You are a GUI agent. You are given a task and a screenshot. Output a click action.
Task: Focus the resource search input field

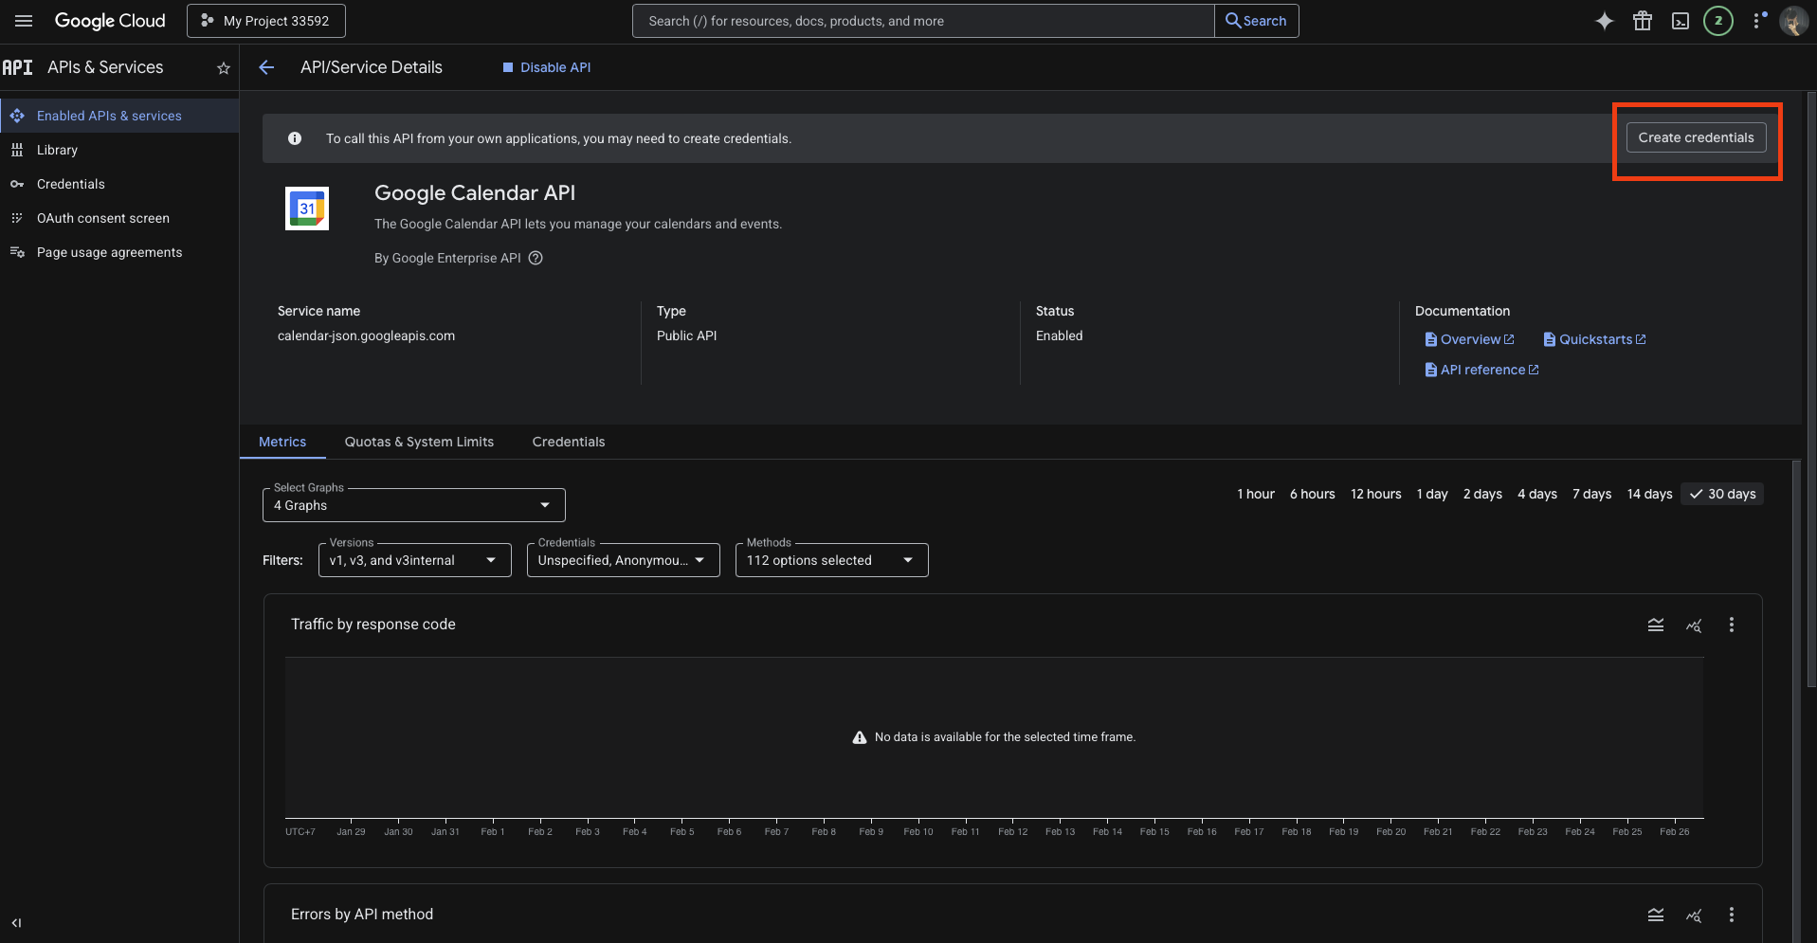point(923,21)
